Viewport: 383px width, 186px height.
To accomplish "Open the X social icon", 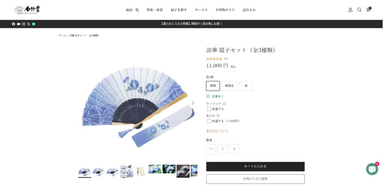I will pyautogui.click(x=28, y=24).
